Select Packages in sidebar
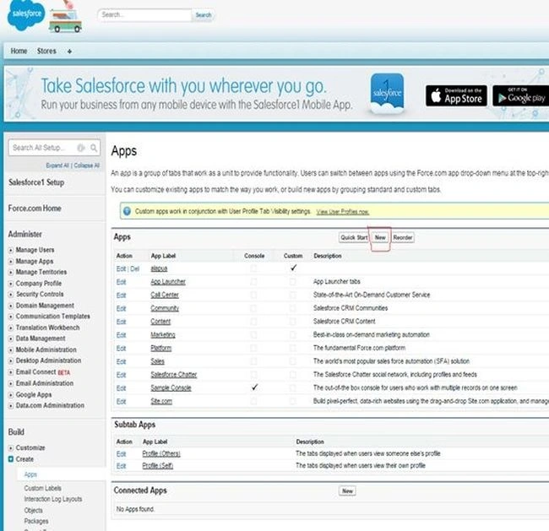 [36, 521]
